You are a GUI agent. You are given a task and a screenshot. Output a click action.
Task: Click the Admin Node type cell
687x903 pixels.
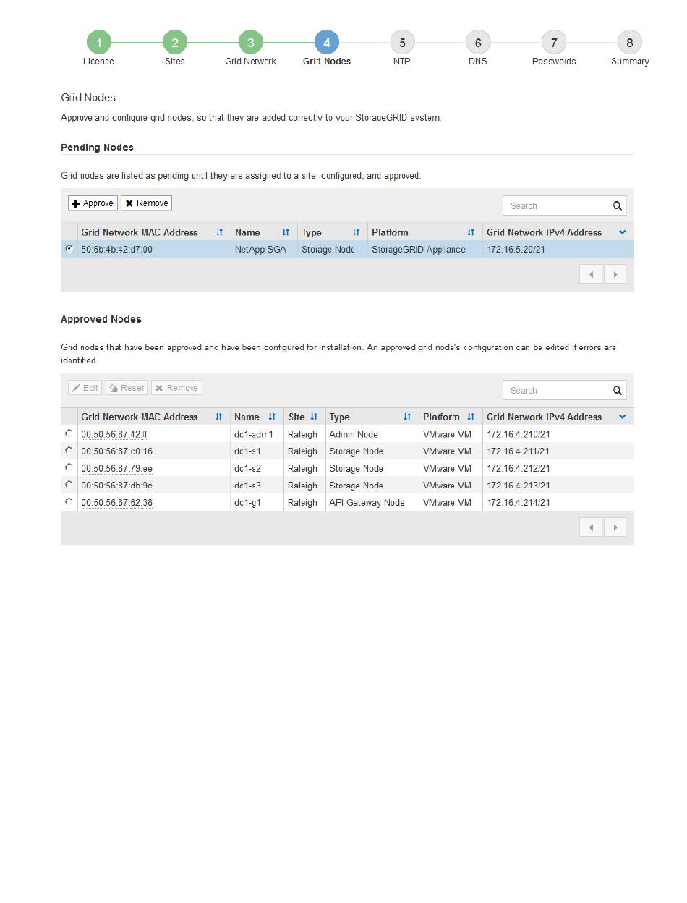point(372,434)
